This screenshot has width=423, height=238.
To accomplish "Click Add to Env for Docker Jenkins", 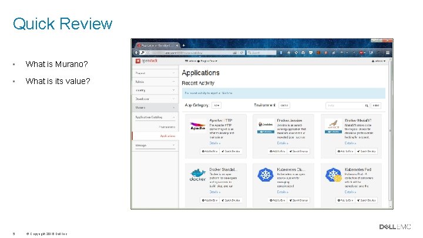I will click(277, 152).
